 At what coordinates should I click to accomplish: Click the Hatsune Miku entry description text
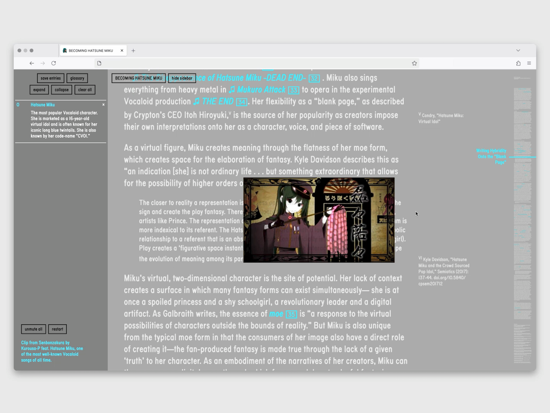click(64, 124)
